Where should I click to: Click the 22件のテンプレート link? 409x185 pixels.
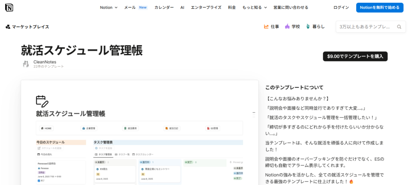pyautogui.click(x=49, y=67)
